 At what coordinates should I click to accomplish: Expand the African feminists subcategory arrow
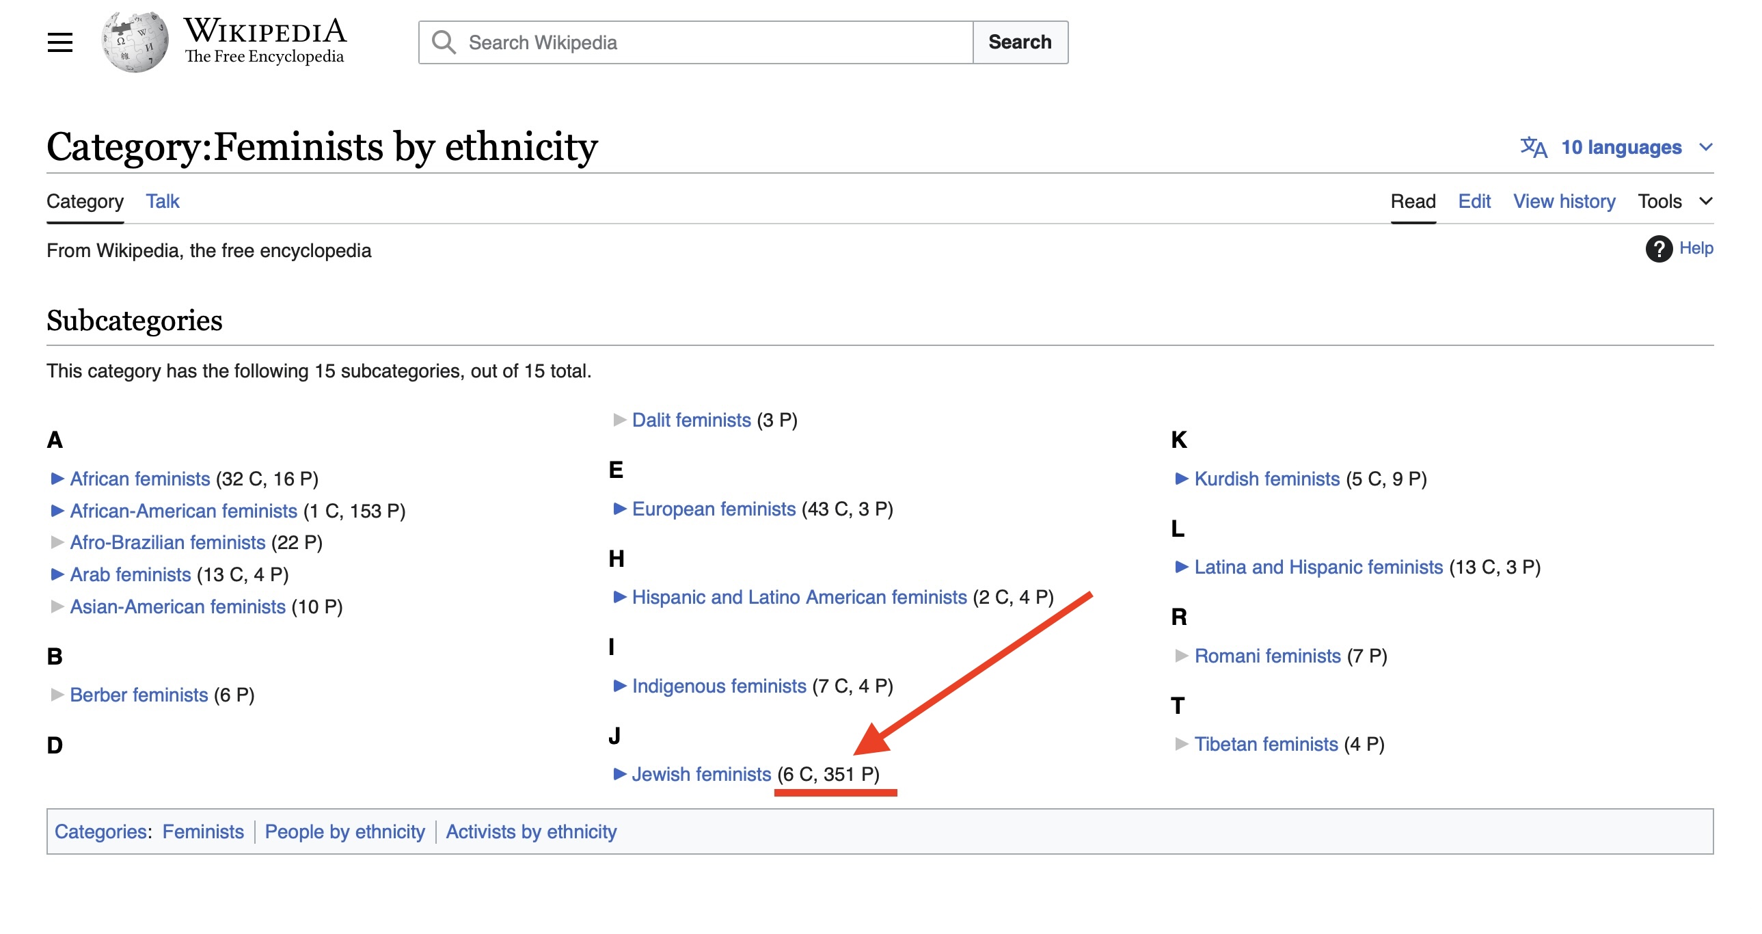[x=57, y=479]
